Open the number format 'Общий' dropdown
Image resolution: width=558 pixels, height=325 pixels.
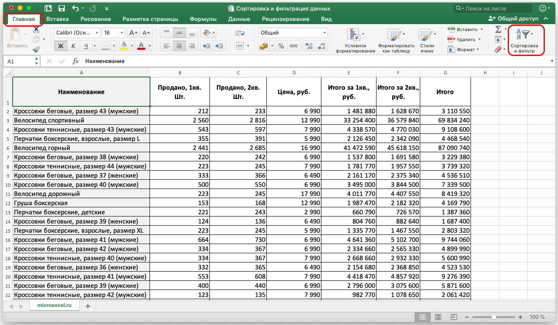[324, 33]
